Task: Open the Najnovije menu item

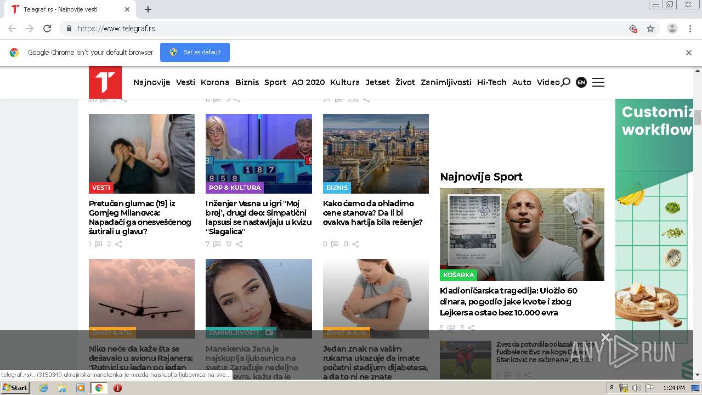Action: point(152,82)
